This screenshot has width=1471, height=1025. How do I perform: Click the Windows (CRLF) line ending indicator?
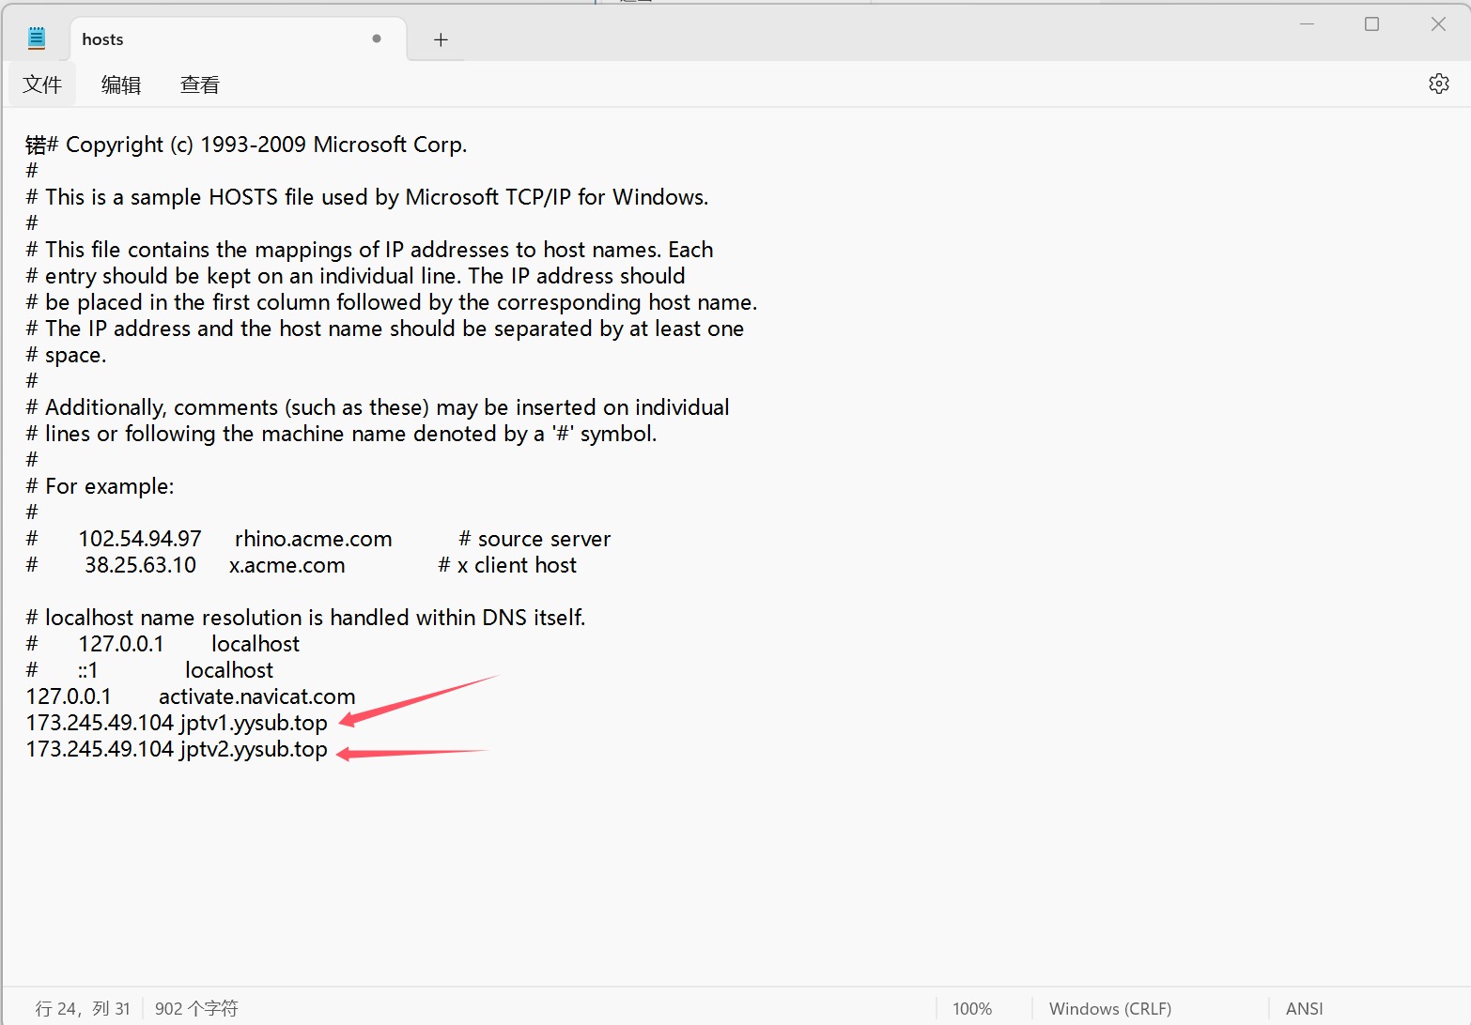point(1109,1008)
